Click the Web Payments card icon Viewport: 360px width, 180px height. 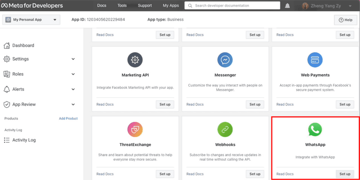coord(315,60)
